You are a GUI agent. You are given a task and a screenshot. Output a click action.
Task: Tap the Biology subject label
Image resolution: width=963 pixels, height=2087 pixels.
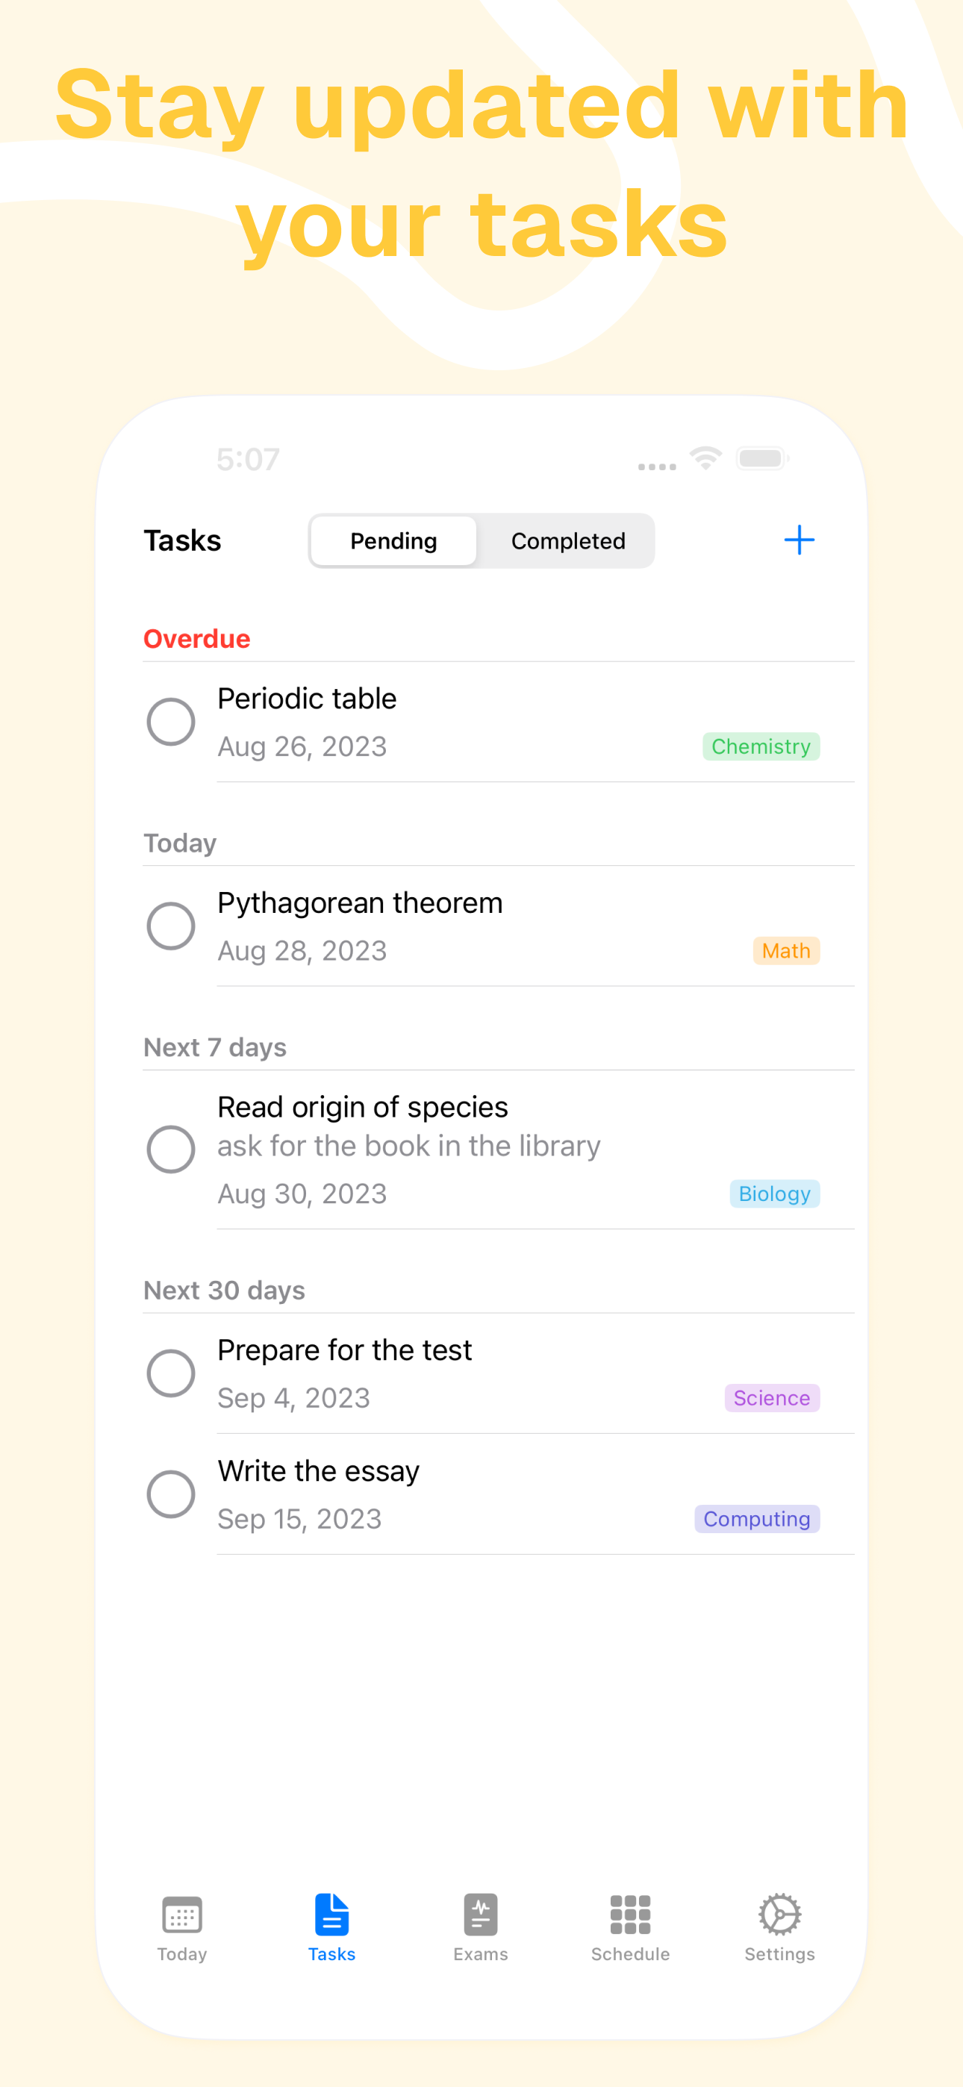[774, 1194]
